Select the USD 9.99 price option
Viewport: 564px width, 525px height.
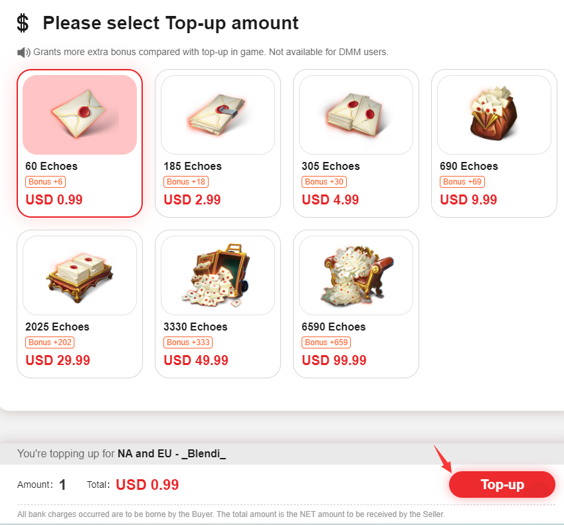pyautogui.click(x=468, y=199)
